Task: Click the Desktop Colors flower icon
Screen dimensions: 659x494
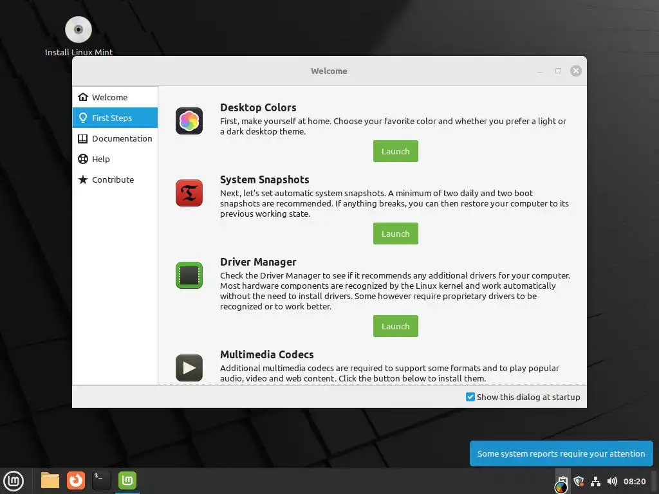Action: coord(189,121)
